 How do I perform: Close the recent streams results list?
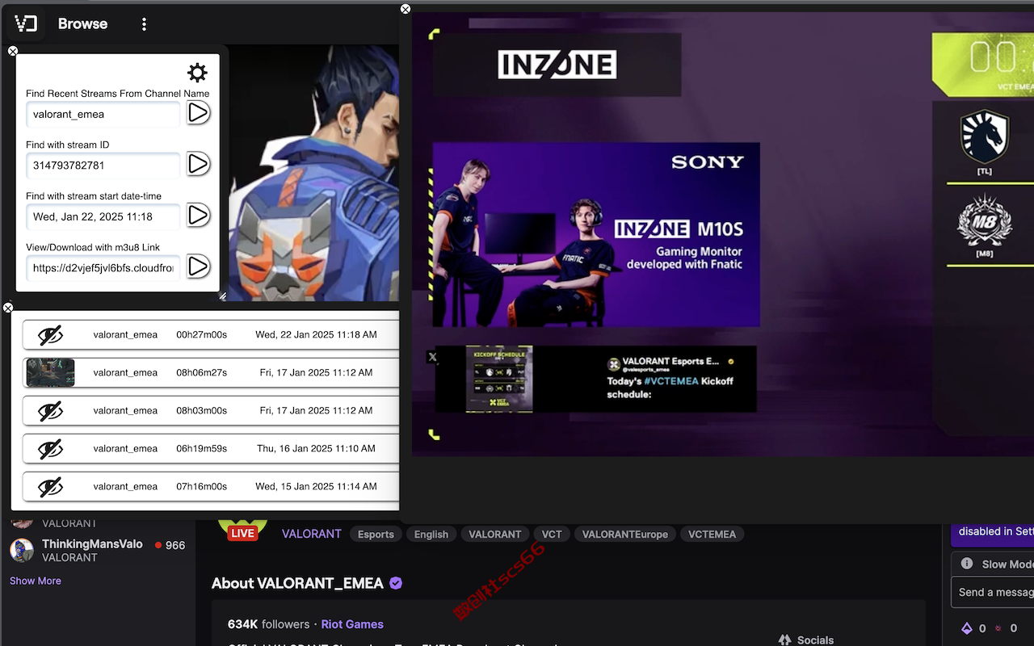click(x=8, y=308)
